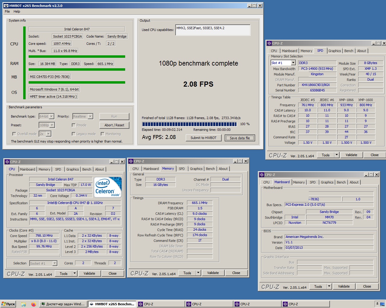The width and height of the screenshot is (386, 308).
Task: Click the MSI C847IS-P33 motherboard field
Action: coord(50,77)
